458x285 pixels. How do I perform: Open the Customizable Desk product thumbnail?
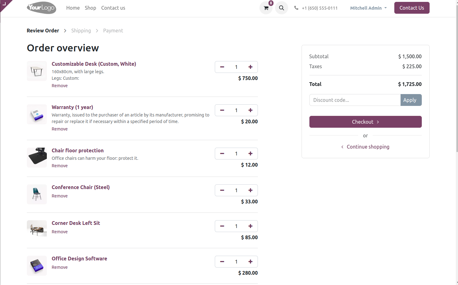click(37, 71)
